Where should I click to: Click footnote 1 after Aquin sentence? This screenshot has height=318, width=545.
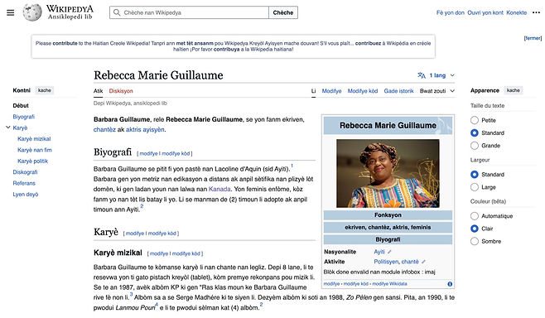292,166
